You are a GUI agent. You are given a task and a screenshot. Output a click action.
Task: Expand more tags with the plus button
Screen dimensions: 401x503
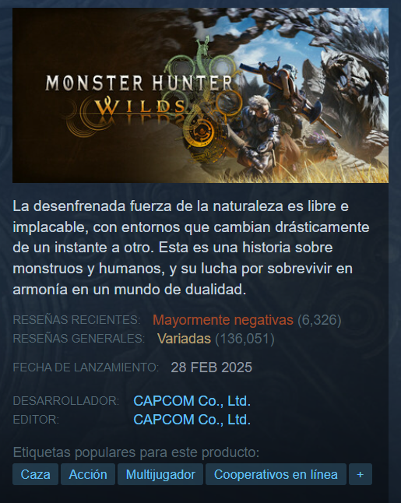pos(361,474)
